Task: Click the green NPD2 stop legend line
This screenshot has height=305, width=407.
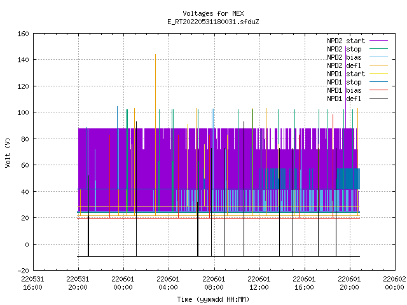Action: coord(378,48)
